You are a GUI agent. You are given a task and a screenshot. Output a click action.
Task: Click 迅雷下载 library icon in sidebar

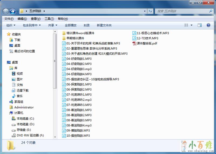13,90
